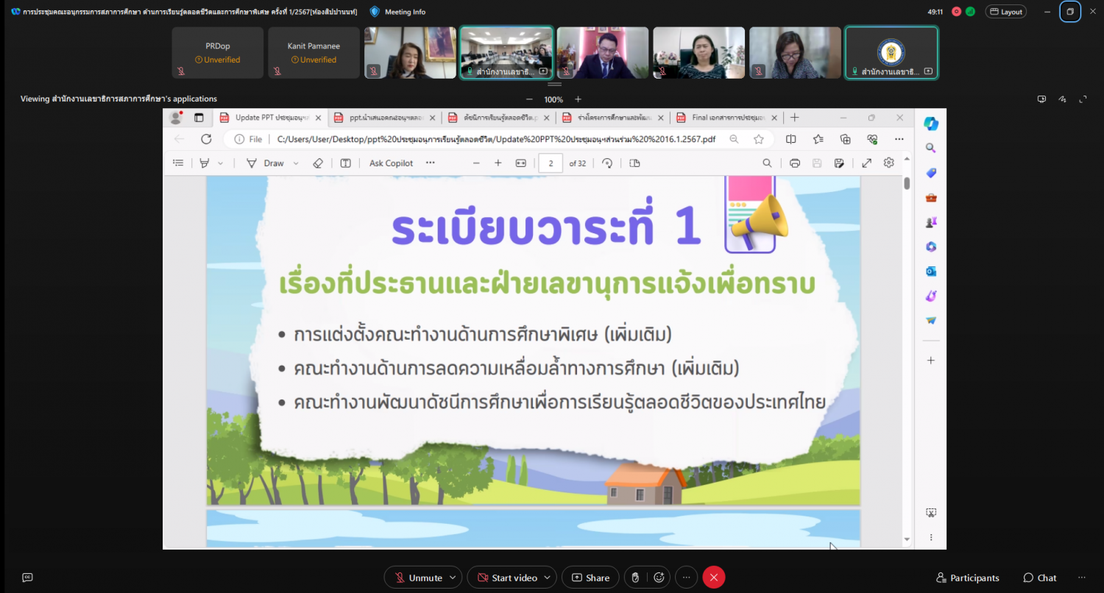
Task: Enter PDF full screen mode
Action: tap(867, 163)
